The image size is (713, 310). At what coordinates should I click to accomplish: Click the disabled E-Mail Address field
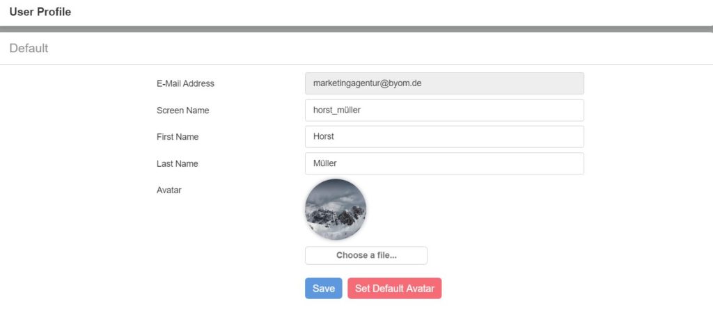pyautogui.click(x=444, y=83)
